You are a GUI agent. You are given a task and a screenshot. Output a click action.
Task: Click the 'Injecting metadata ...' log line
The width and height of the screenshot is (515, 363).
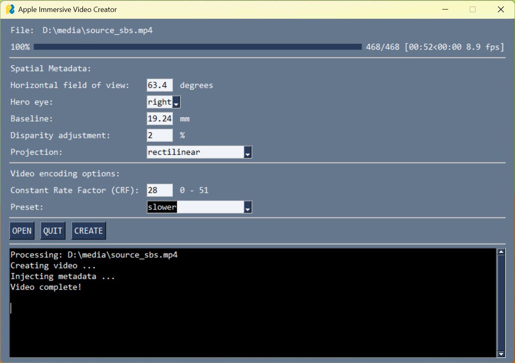pos(63,276)
